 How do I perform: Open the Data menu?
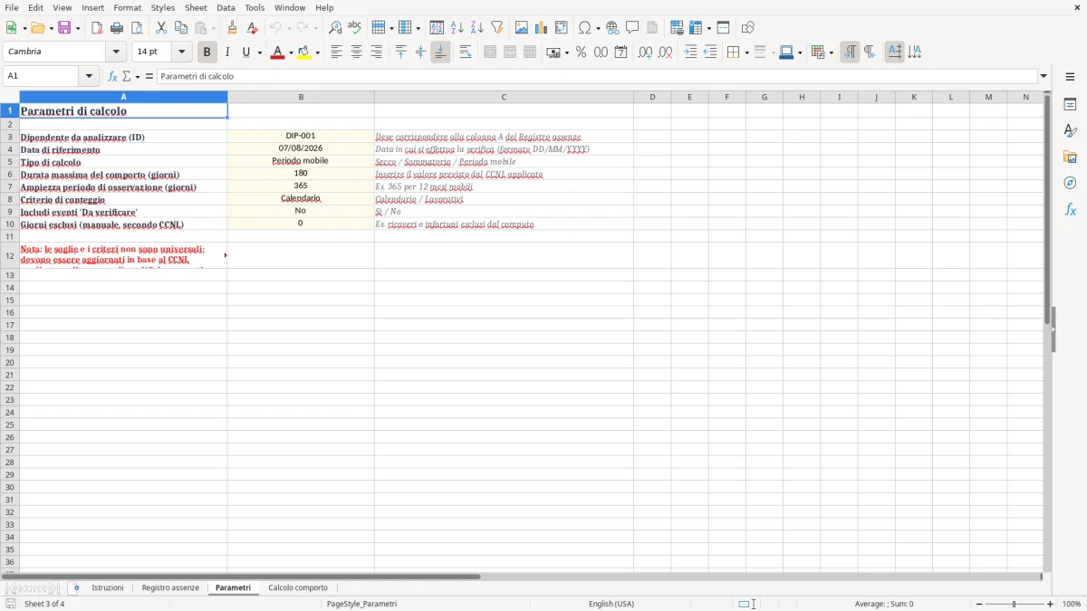coord(226,7)
